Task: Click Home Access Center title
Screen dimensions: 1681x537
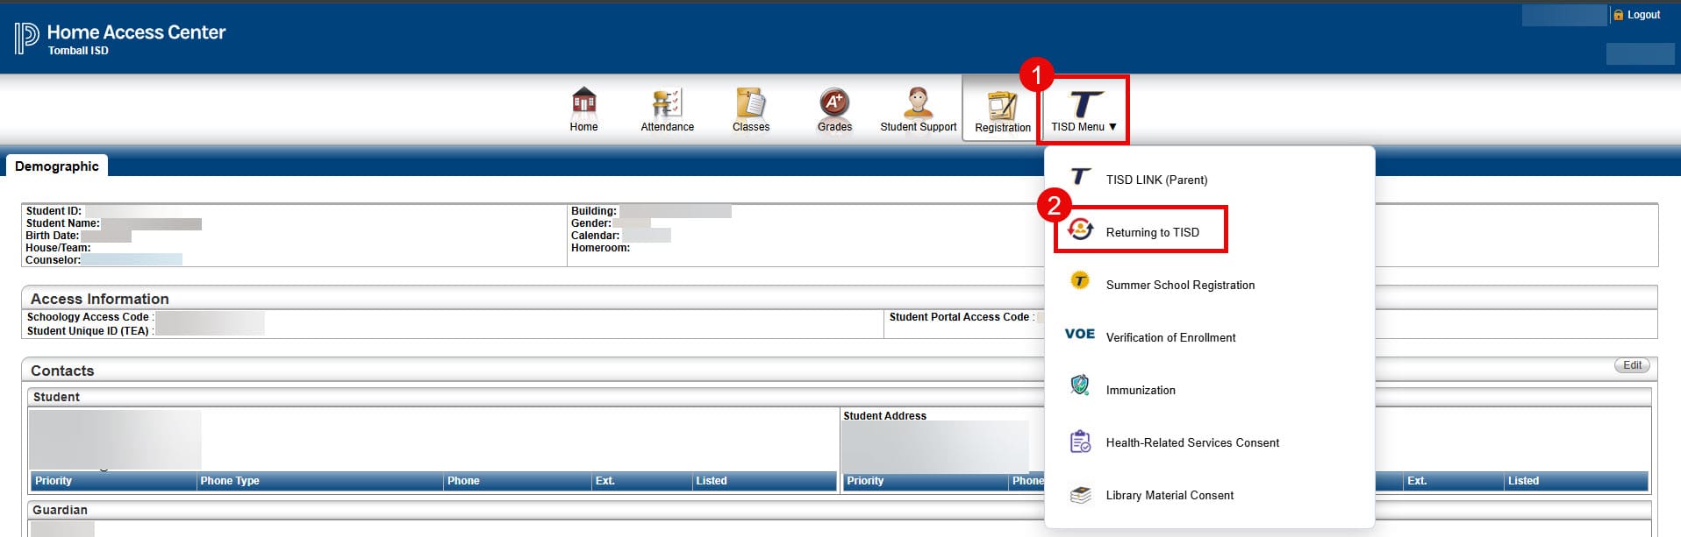Action: coord(136,32)
